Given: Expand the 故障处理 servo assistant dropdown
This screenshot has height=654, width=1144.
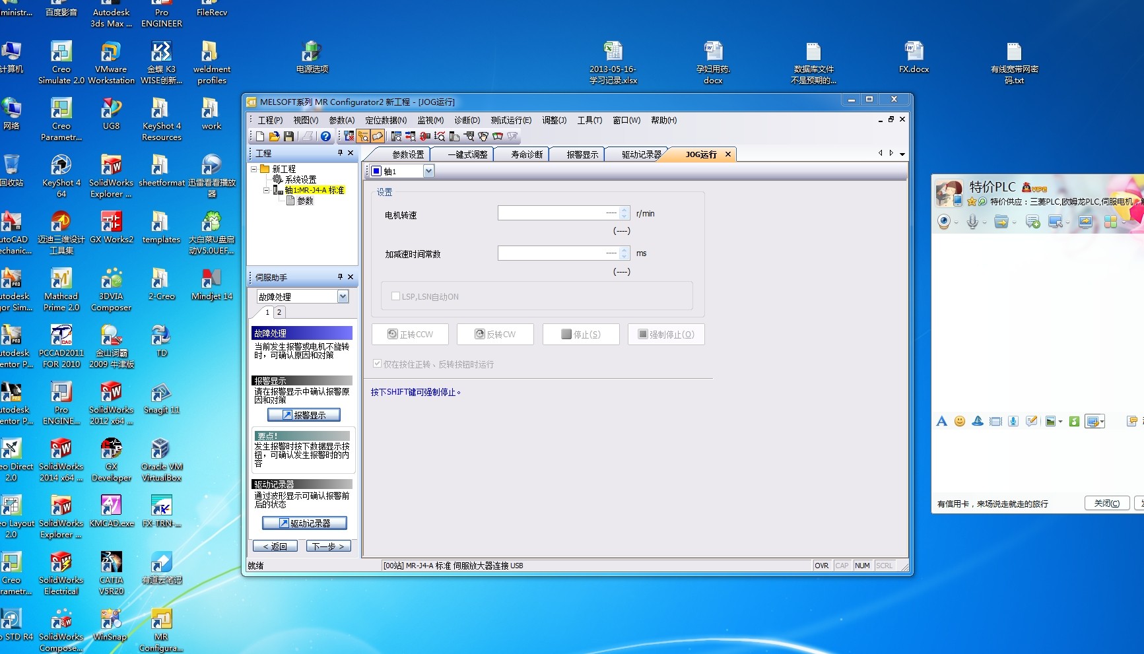Looking at the screenshot, I should pyautogui.click(x=343, y=297).
